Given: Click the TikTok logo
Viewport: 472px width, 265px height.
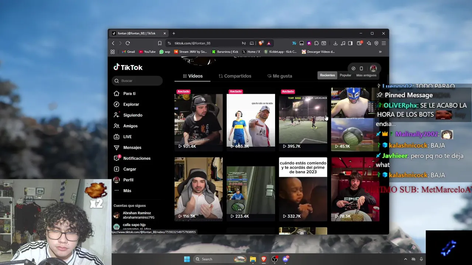Looking at the screenshot, I should tap(128, 67).
